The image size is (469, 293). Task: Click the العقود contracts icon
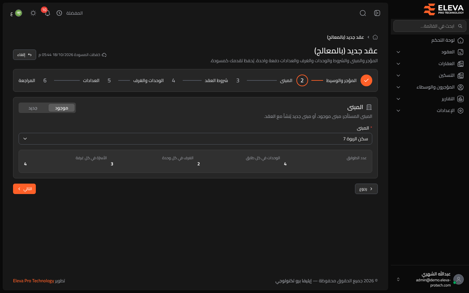click(x=461, y=52)
